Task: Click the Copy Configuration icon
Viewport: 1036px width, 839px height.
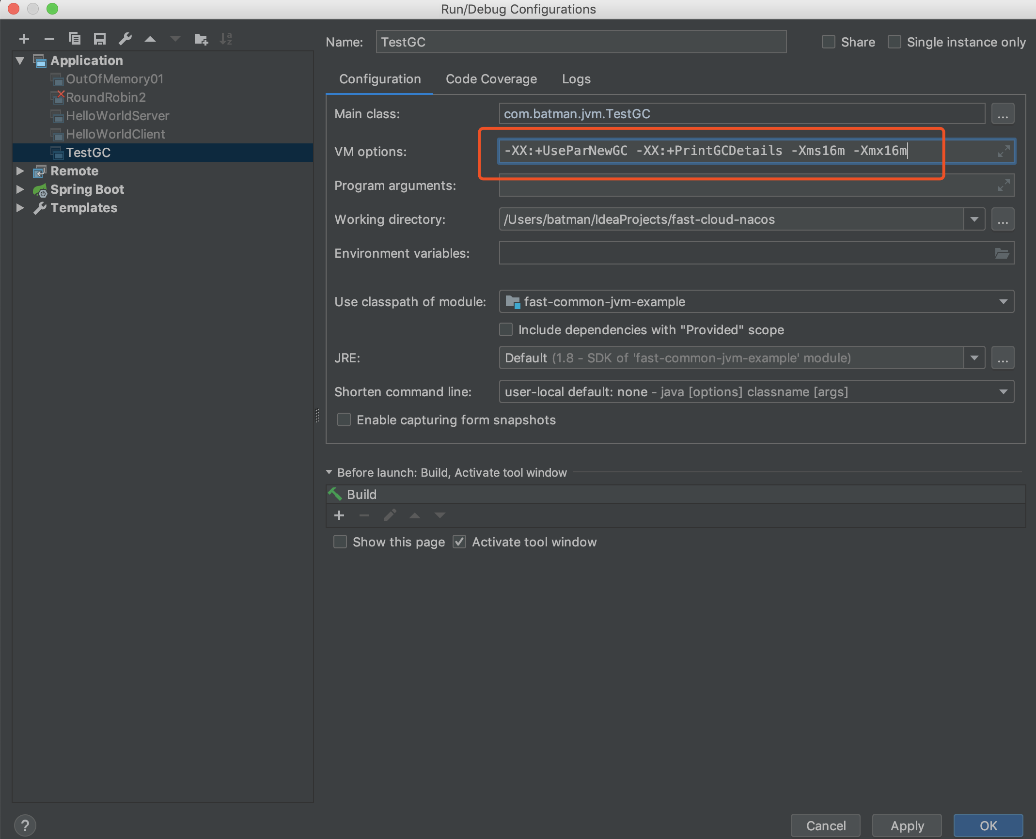Action: [x=75, y=39]
